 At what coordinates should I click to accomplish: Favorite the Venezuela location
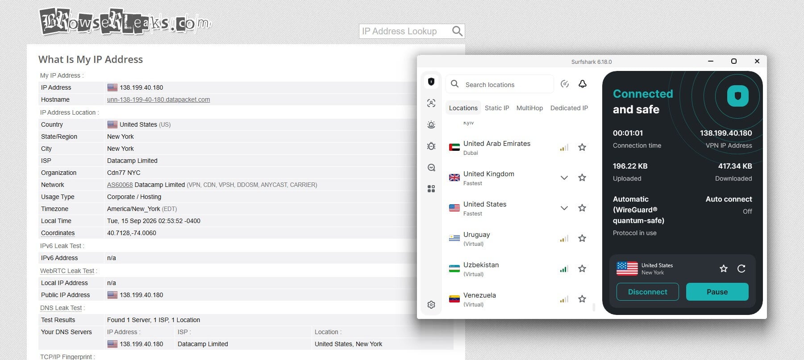click(x=582, y=299)
